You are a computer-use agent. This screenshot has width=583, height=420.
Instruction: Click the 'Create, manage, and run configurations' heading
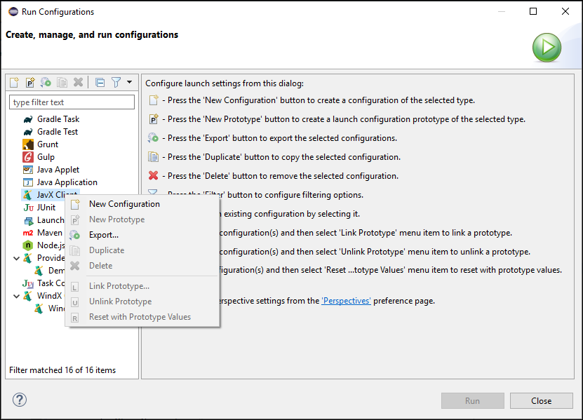click(x=92, y=35)
